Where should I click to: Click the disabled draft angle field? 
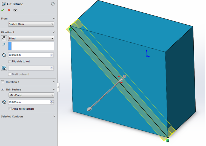29,68
